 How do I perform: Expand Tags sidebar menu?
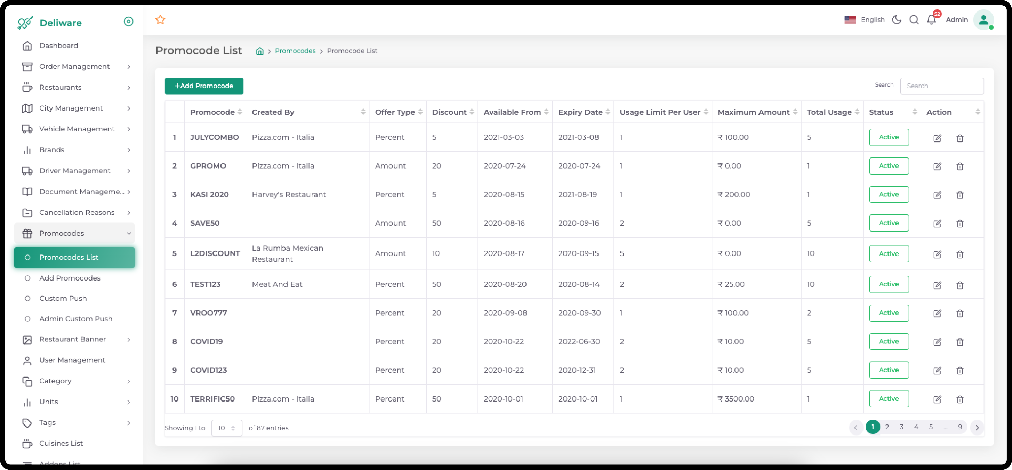coord(75,423)
